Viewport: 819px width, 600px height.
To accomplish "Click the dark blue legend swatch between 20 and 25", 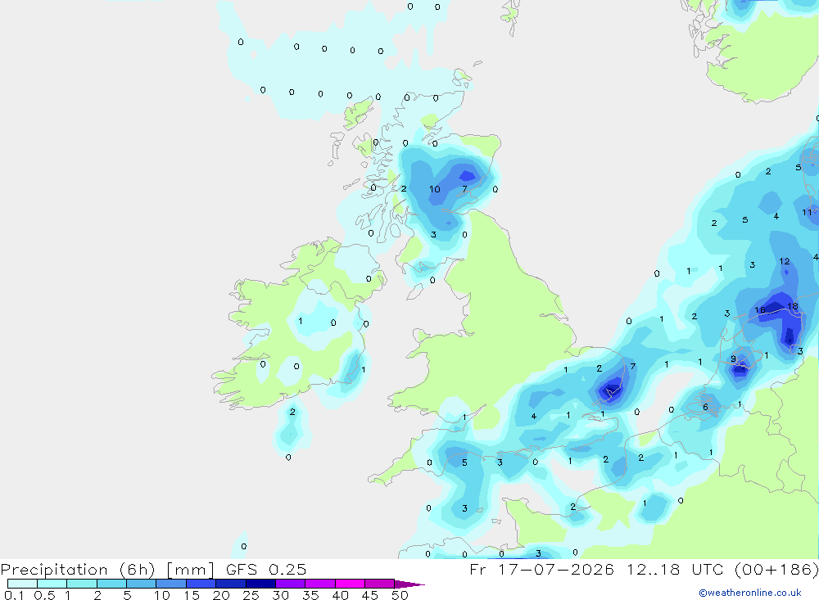I will tap(230, 584).
